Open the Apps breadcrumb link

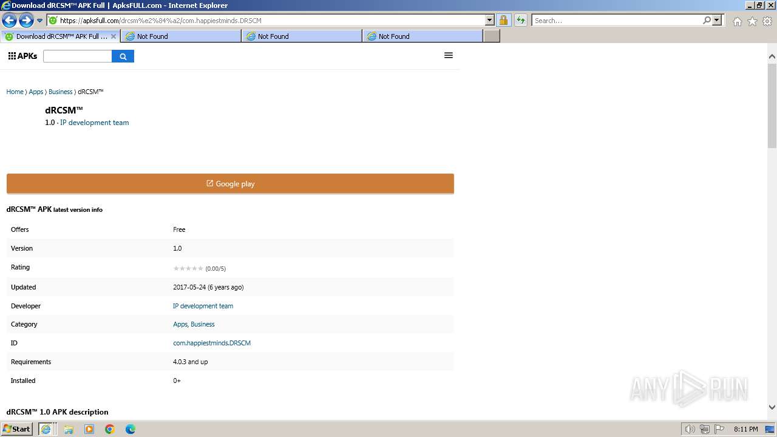pyautogui.click(x=36, y=92)
